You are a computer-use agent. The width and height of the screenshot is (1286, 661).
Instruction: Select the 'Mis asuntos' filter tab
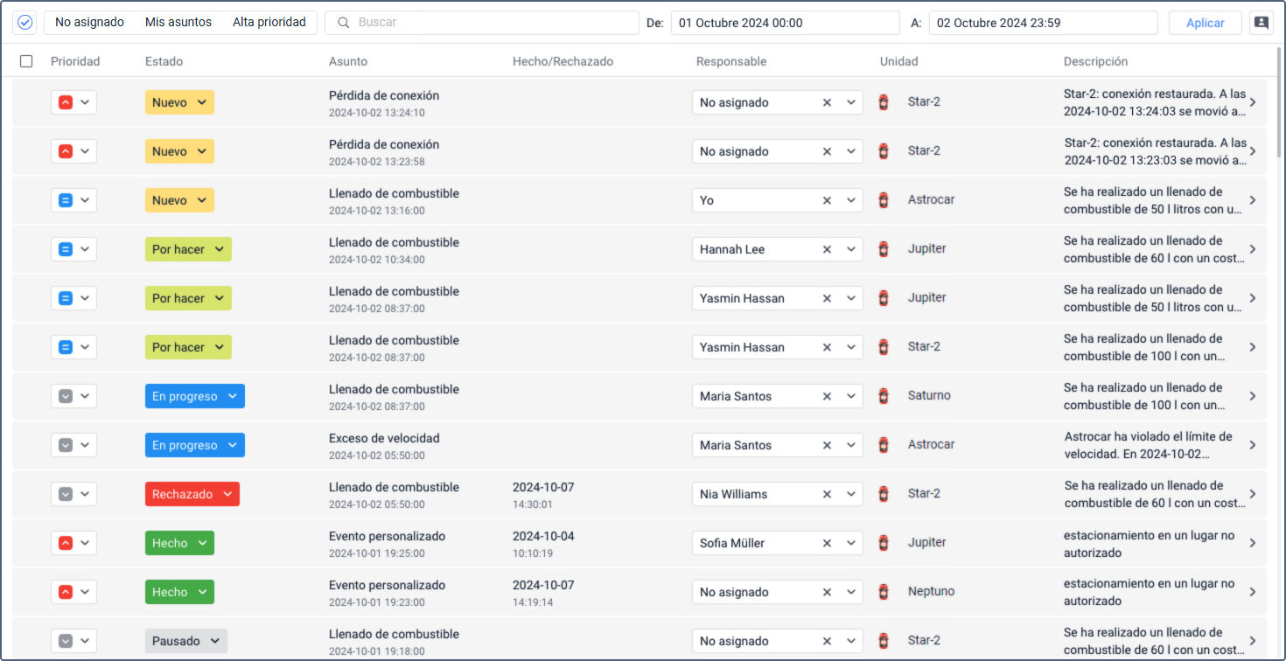(x=178, y=23)
